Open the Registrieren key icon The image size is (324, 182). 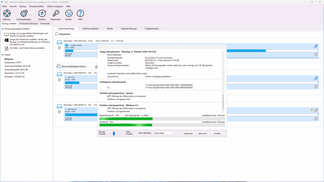pos(56,13)
